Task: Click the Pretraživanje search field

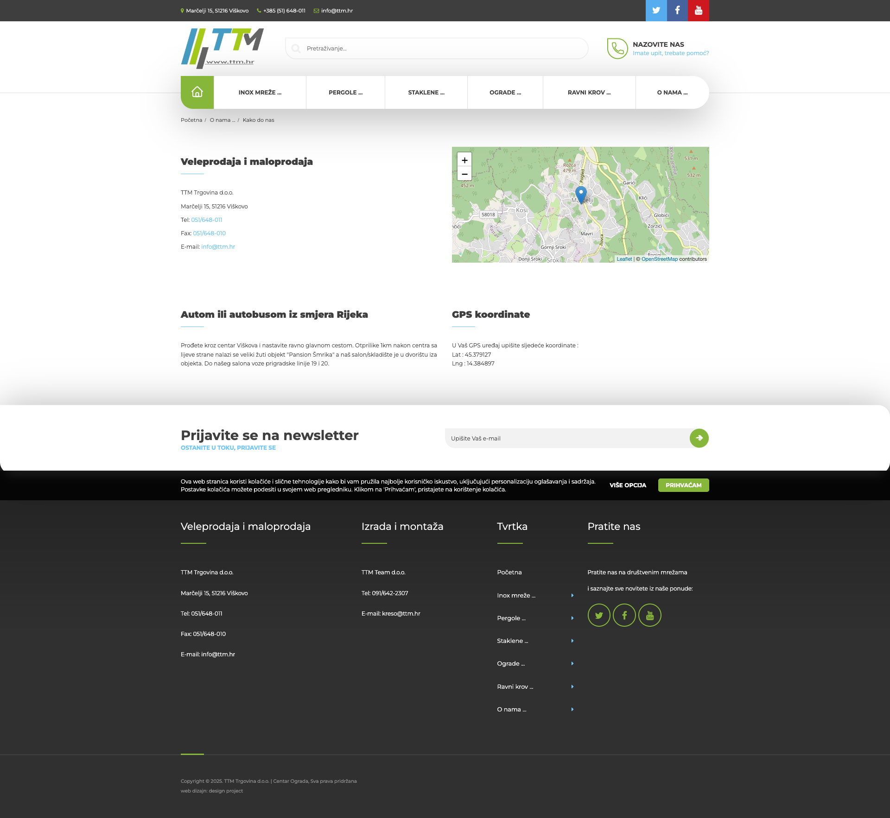Action: pos(440,48)
